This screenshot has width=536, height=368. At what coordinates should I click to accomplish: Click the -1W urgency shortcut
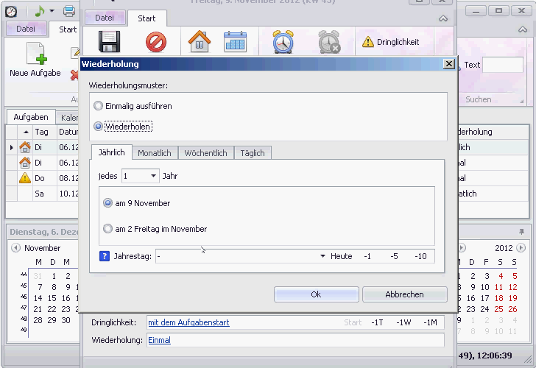click(x=403, y=322)
